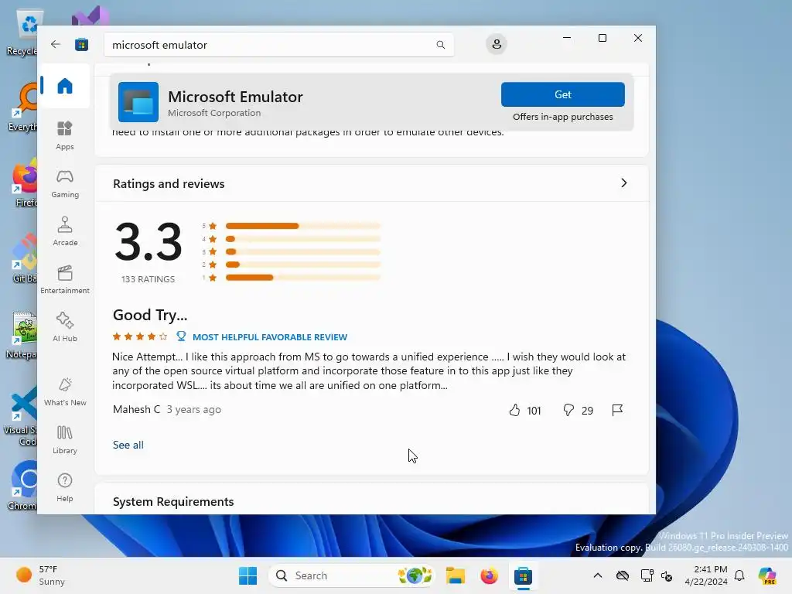Image resolution: width=792 pixels, height=594 pixels.
Task: Click the 4 star rating bar
Action: coord(302,239)
